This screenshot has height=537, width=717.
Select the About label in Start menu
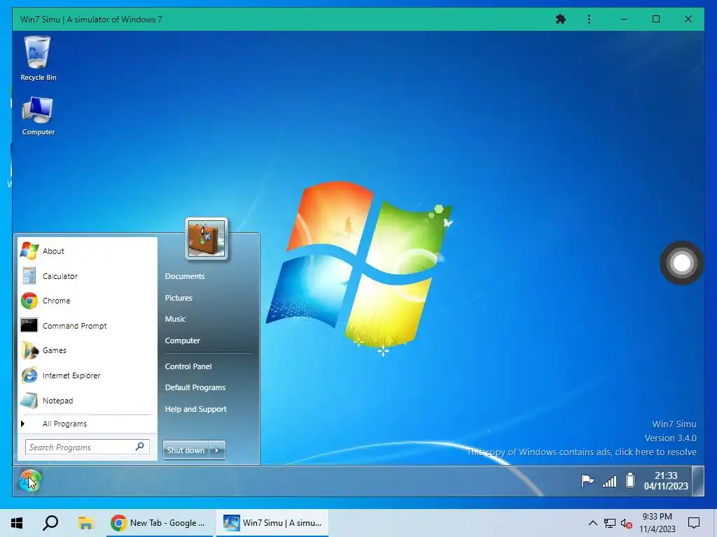tap(53, 251)
